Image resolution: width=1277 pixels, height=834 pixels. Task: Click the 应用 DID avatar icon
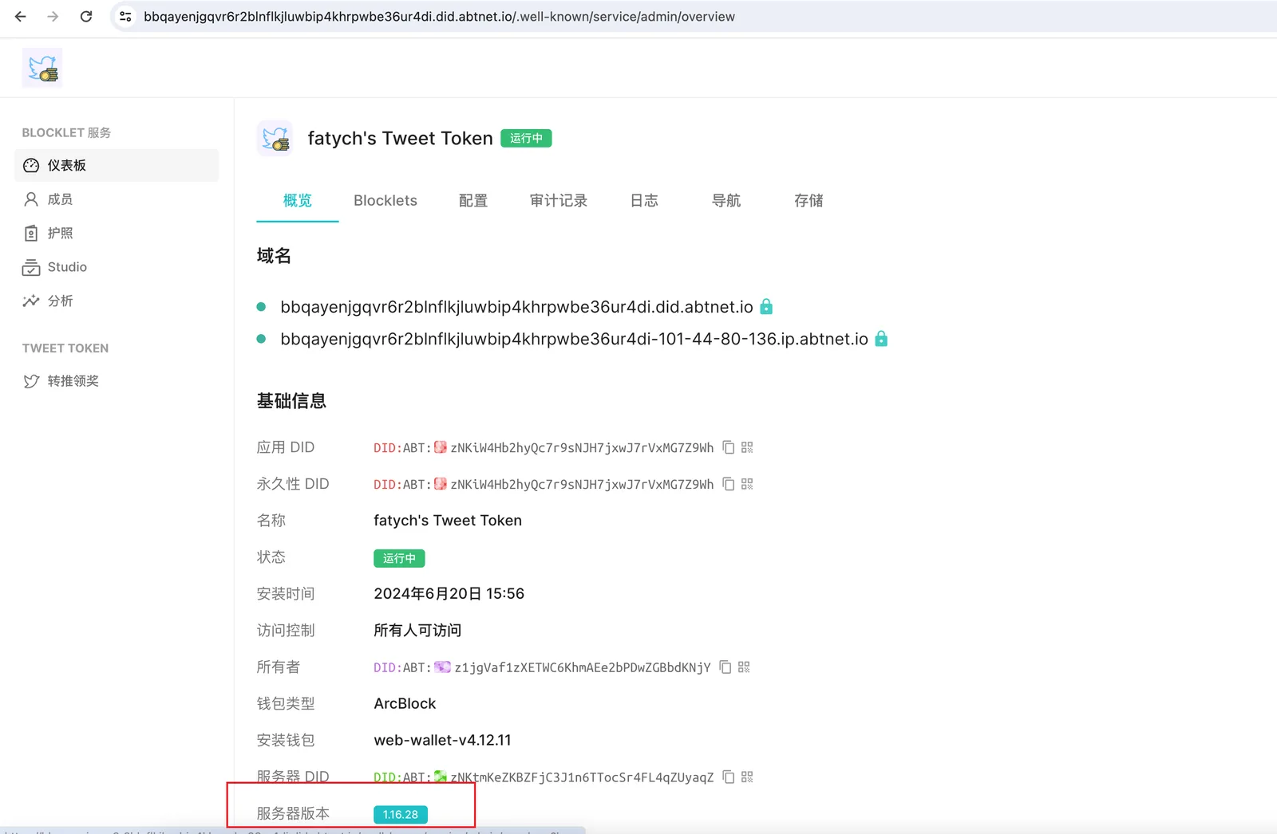point(441,447)
